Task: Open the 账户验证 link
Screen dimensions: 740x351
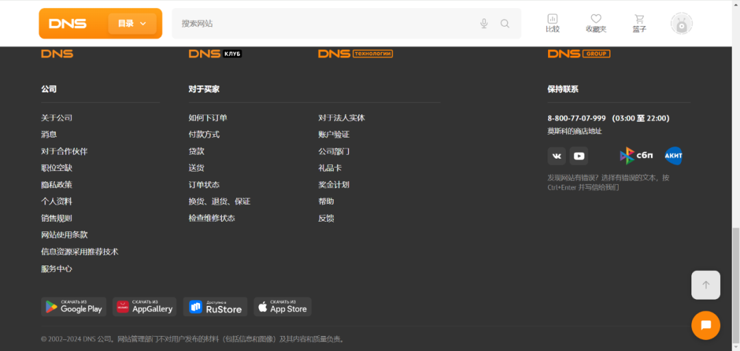Action: tap(334, 135)
